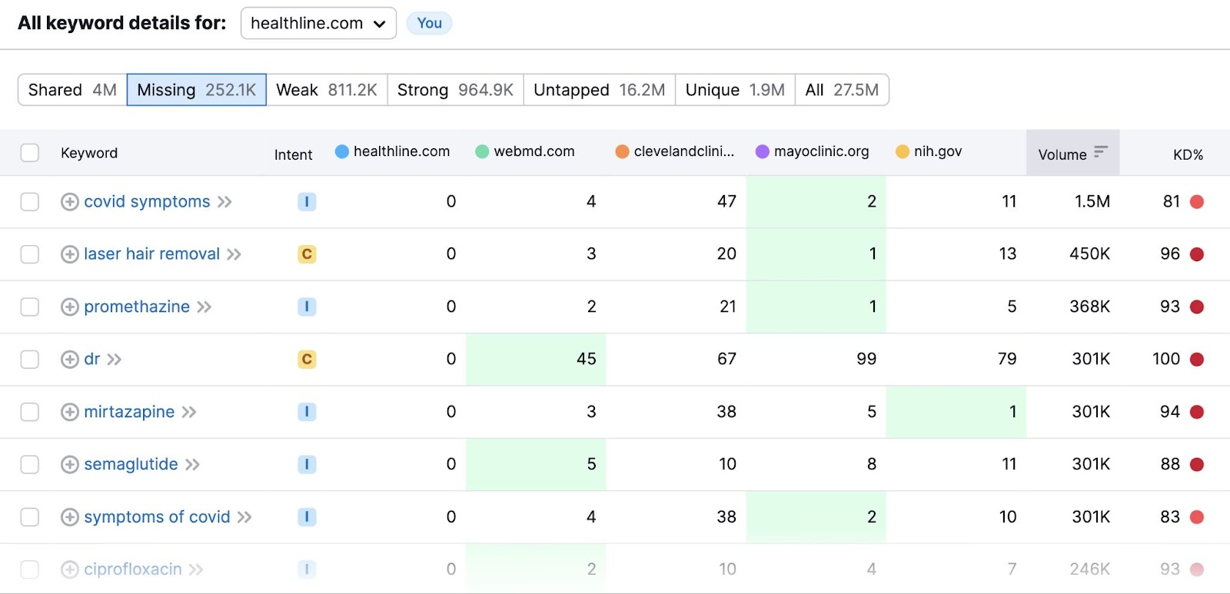Click double-arrow icon after symptoms of covid

pyautogui.click(x=244, y=517)
